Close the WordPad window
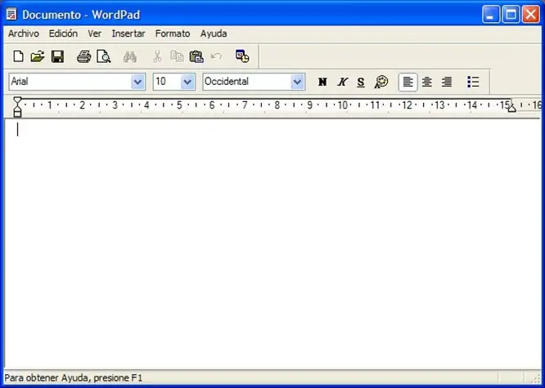 pos(531,15)
